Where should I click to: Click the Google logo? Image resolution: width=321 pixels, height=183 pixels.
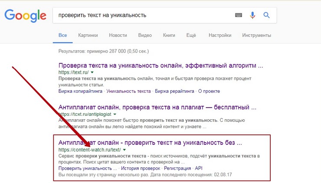coord(26,16)
